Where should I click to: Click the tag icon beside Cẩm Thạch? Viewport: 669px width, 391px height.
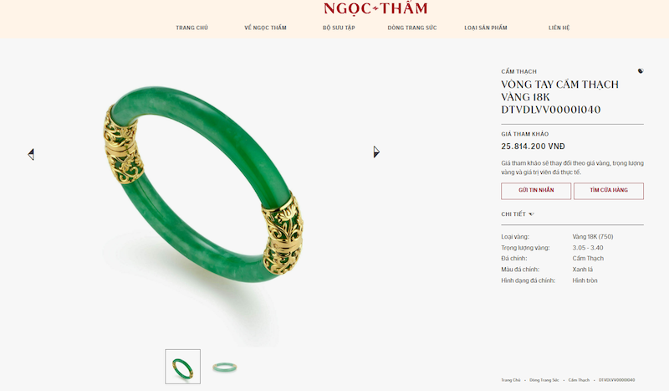(x=641, y=71)
